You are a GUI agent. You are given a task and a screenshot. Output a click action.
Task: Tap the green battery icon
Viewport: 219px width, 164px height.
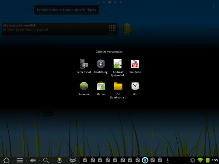[208, 160]
